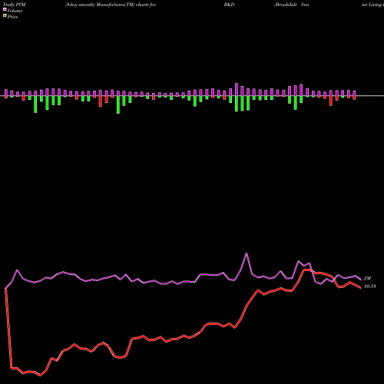This screenshot has height=384, width=384.
Task: Click the '(3day smooth) MunafaSutra(TM) charts for' text
Action: [111, 5]
